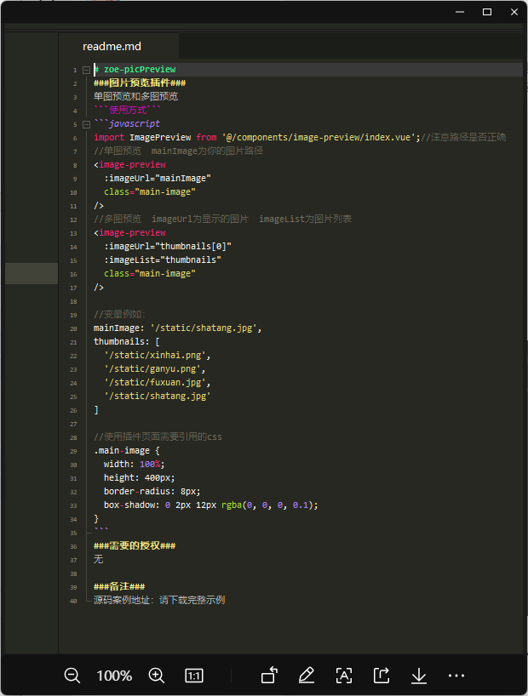Click the ':imageUrl="thumbnails[0]"' line
This screenshot has height=696, width=528.
point(168,246)
